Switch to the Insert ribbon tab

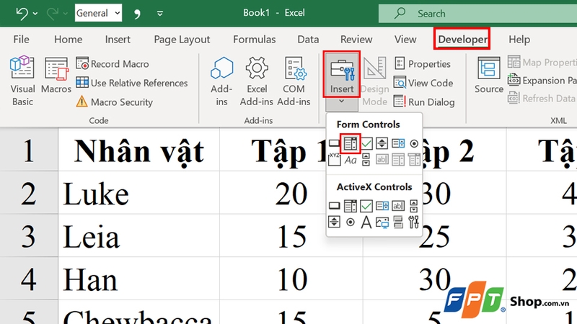point(118,40)
